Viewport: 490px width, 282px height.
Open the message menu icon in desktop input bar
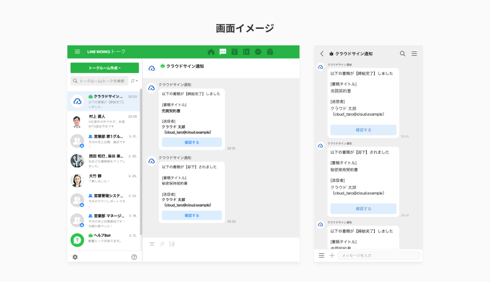[152, 244]
